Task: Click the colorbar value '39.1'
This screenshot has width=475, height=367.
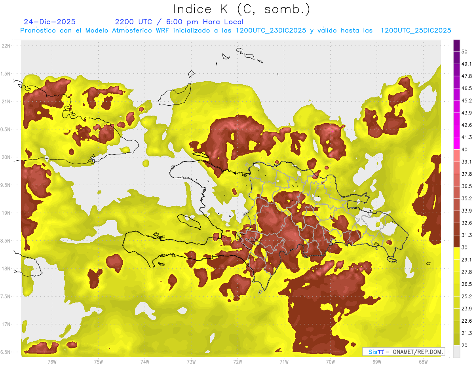Action: 466,162
